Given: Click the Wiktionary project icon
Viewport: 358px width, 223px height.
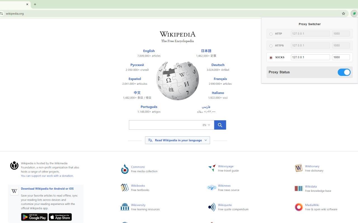Looking at the screenshot, I should 299,168.
